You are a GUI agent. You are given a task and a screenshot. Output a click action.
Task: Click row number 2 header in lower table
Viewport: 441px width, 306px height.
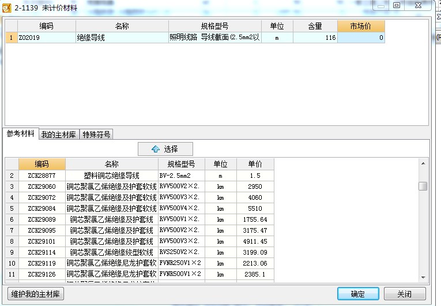pyautogui.click(x=12, y=176)
